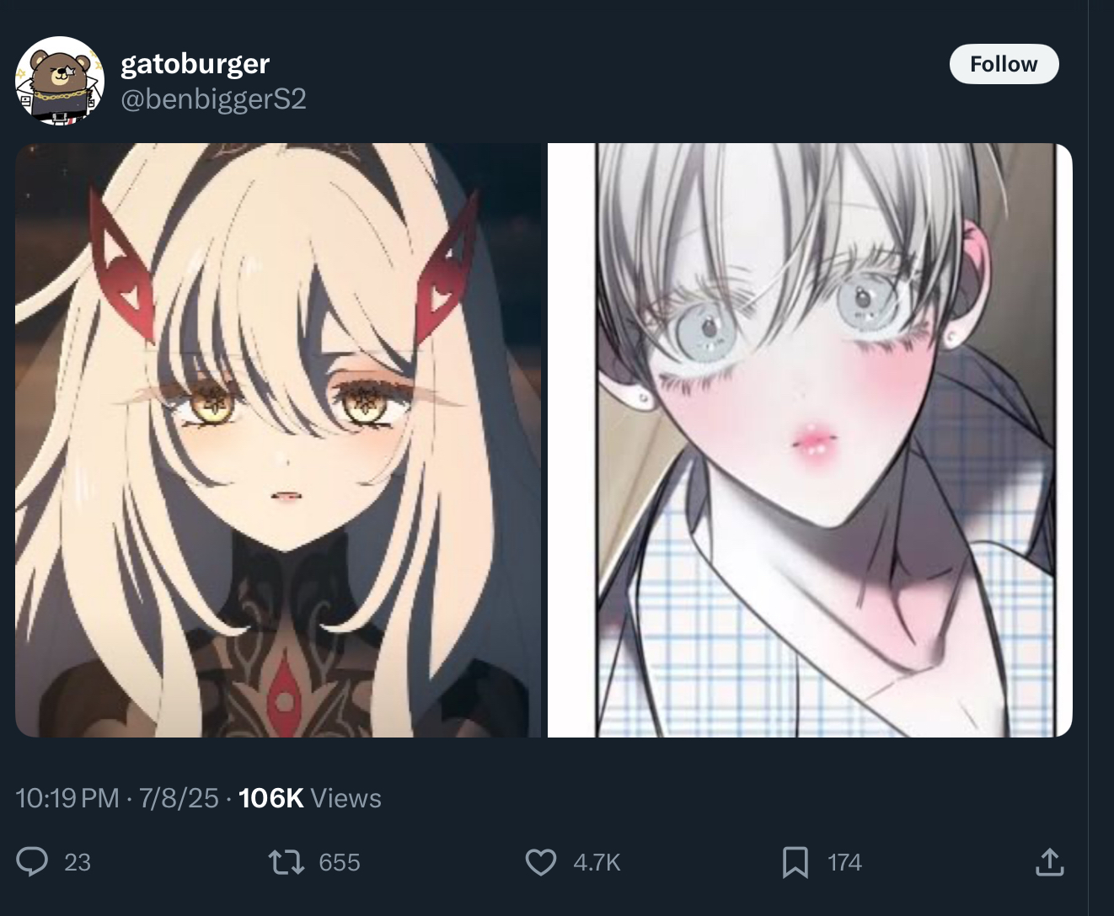1114x916 pixels.
Task: Follow the gatoburger account
Action: coord(1004,64)
